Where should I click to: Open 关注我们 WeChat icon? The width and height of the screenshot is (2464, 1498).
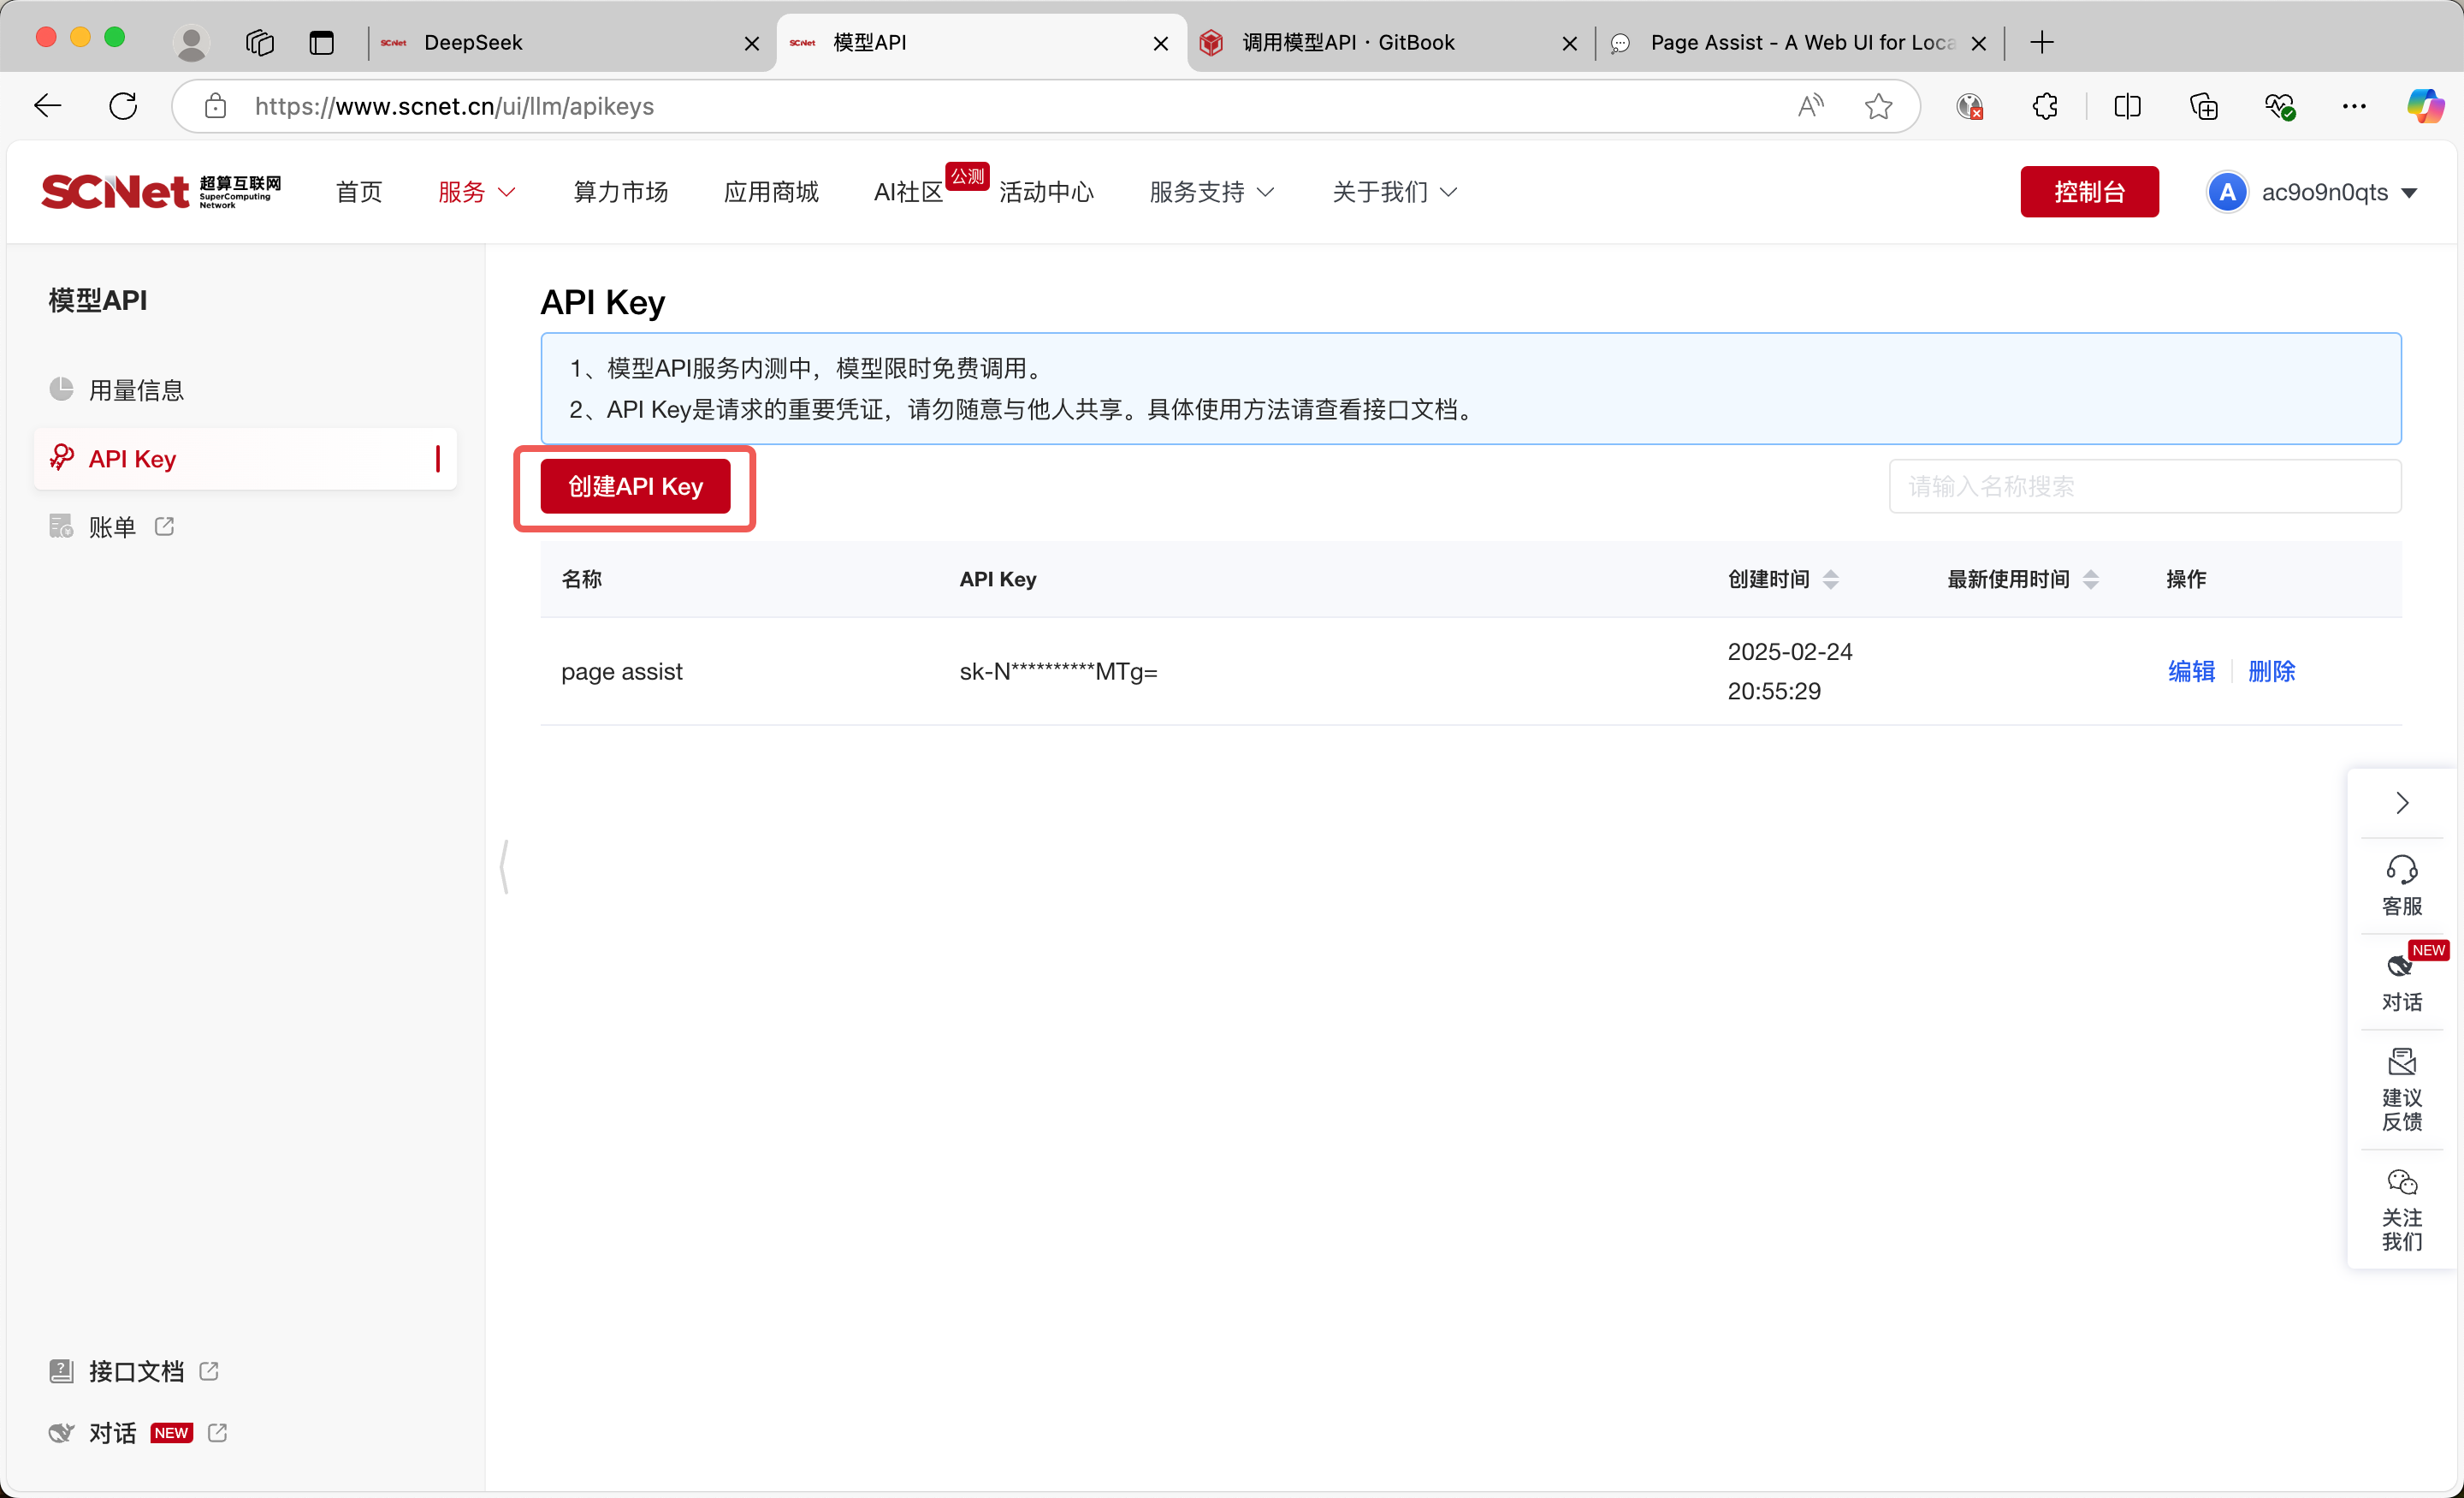tap(2402, 1210)
